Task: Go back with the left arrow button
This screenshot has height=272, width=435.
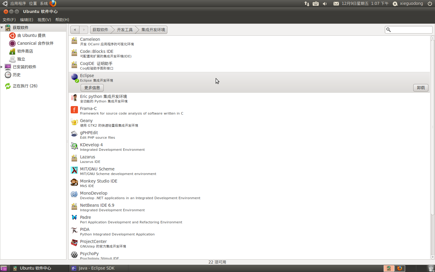Action: [75, 30]
